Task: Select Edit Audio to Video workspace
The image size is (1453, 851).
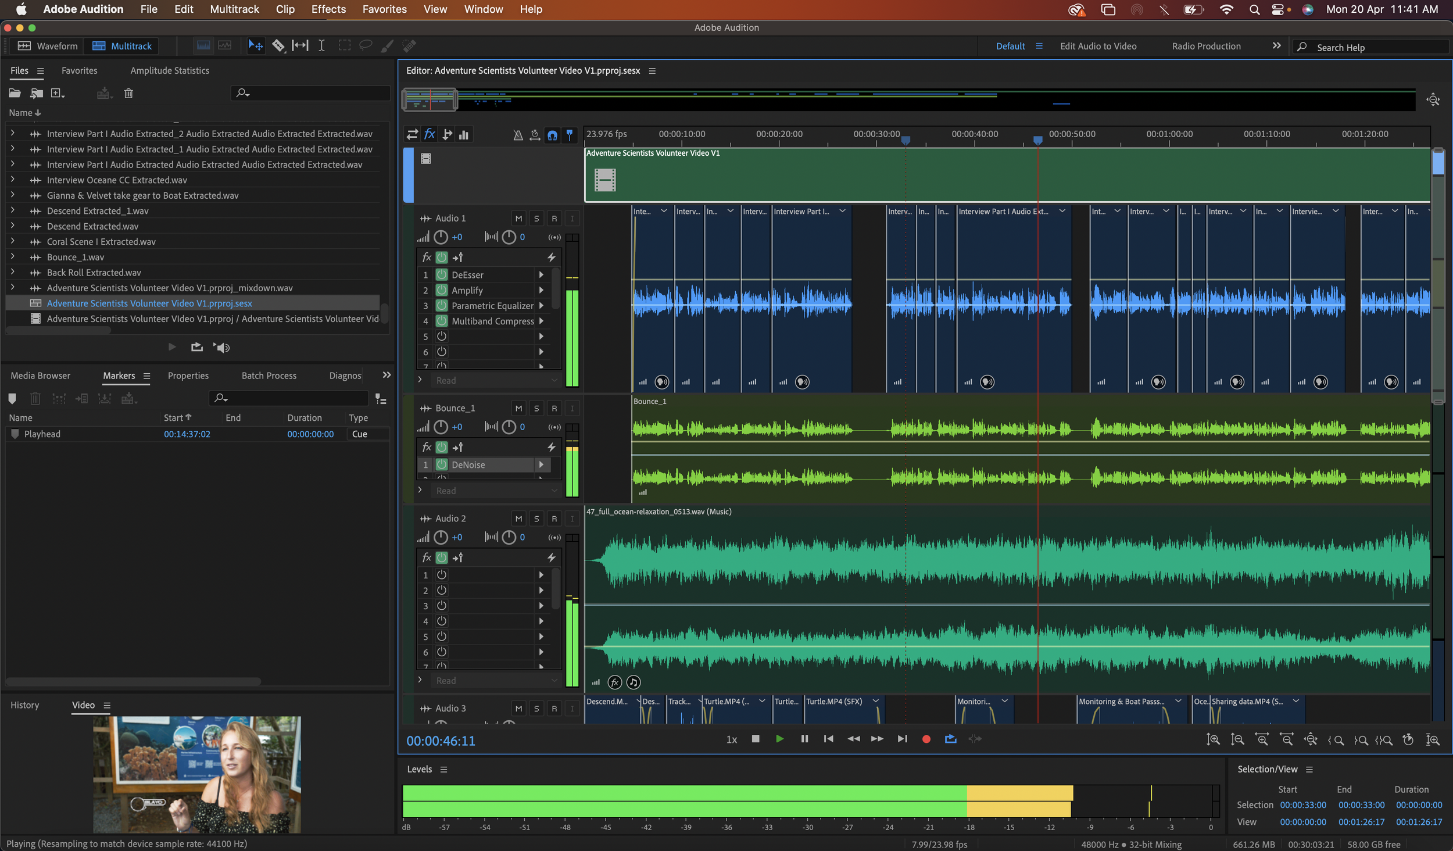Action: [x=1098, y=46]
